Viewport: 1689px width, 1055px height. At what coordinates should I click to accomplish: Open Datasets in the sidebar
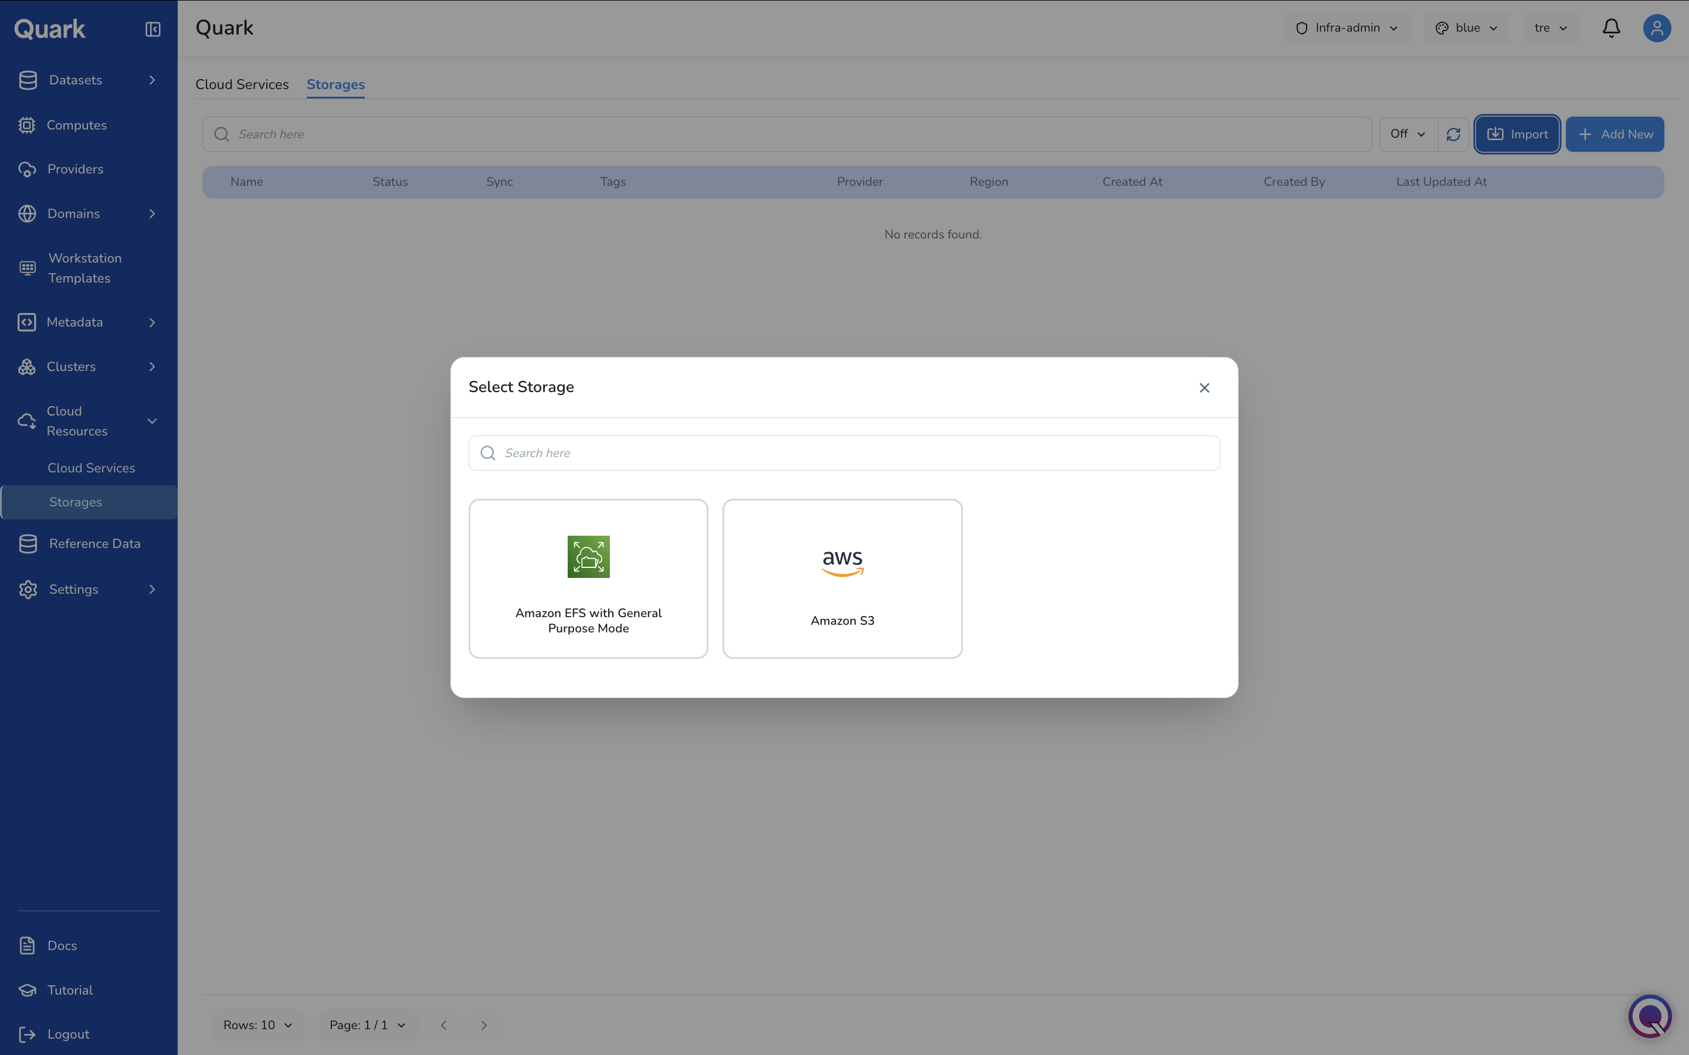click(x=76, y=80)
